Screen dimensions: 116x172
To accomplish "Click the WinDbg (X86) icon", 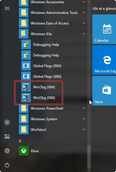I will 26,98.
